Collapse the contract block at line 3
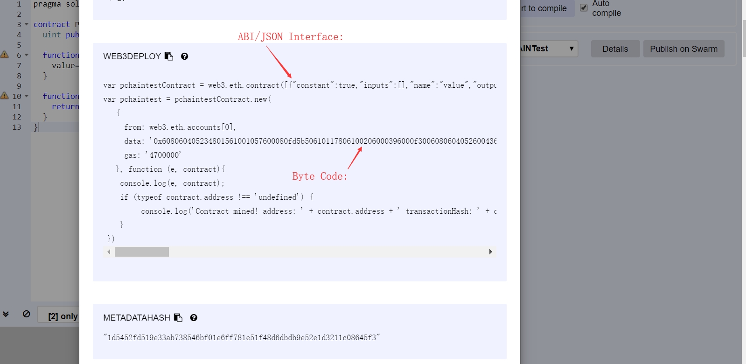The height and width of the screenshot is (364, 746). pos(27,24)
